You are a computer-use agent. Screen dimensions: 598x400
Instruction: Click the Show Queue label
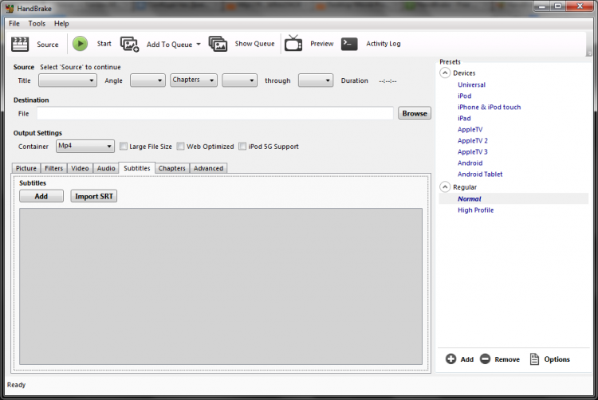point(255,44)
